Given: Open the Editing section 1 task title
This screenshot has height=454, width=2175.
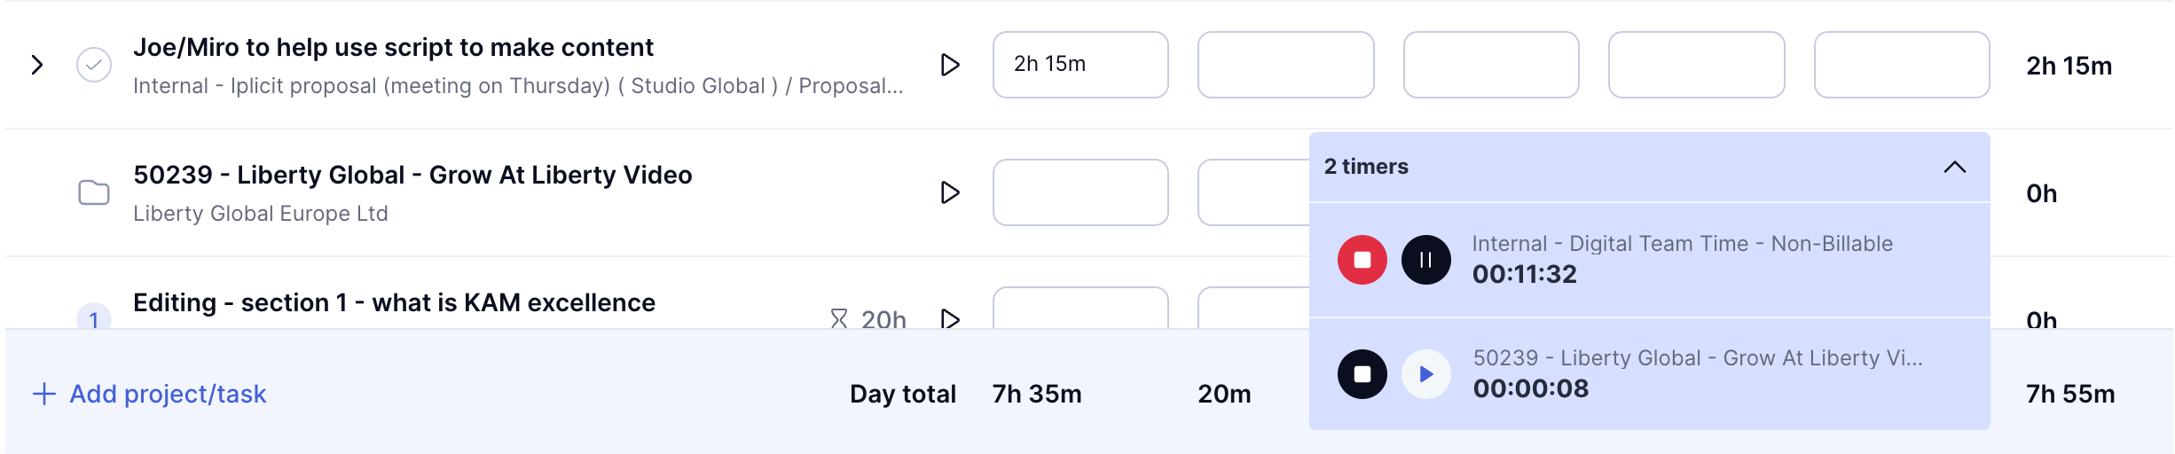Looking at the screenshot, I should pos(394,302).
